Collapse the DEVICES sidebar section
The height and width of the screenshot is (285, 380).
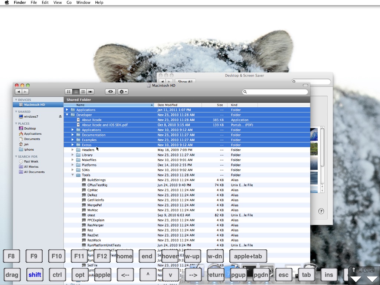pos(16,100)
